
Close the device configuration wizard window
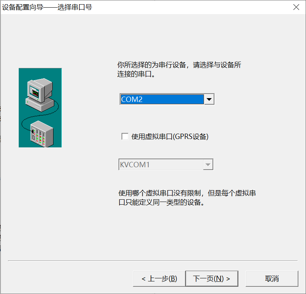[296, 7]
